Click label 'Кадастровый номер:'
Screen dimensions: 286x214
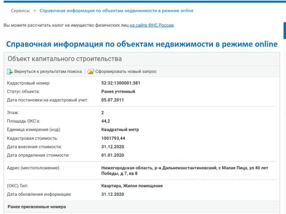tap(29, 83)
